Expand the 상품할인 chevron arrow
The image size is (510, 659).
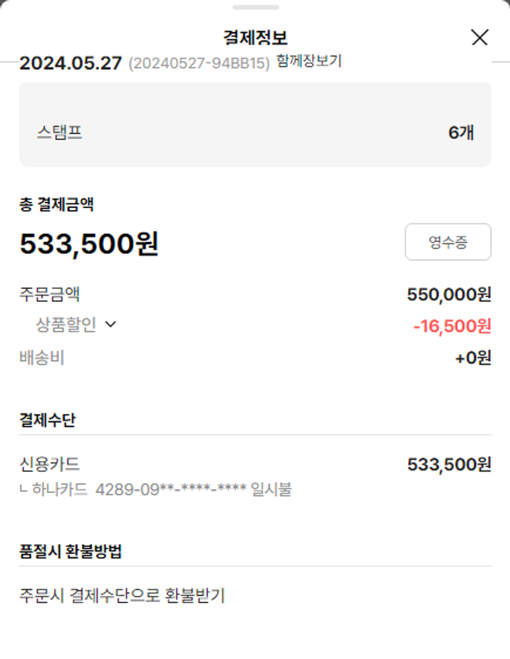pyautogui.click(x=111, y=325)
